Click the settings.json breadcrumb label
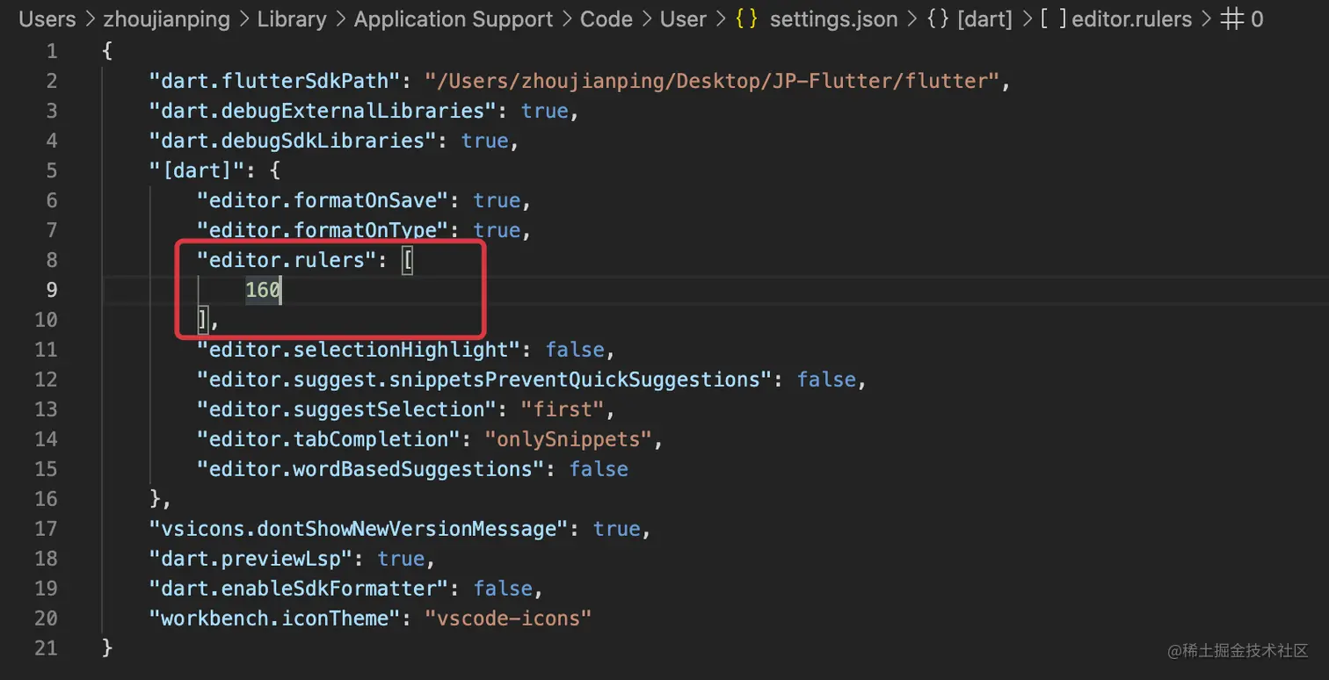The image size is (1329, 680). click(835, 19)
